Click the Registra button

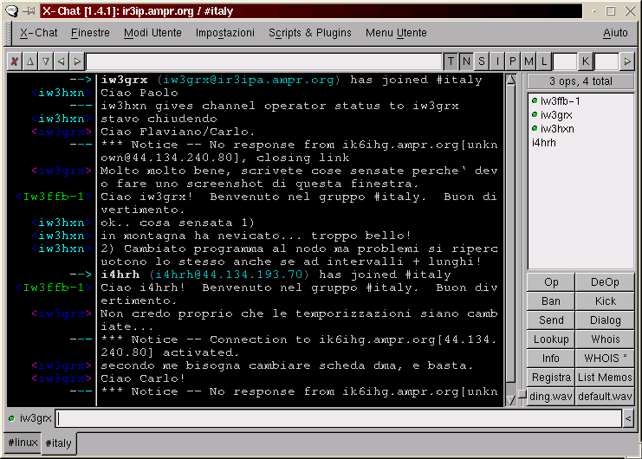tap(551, 378)
